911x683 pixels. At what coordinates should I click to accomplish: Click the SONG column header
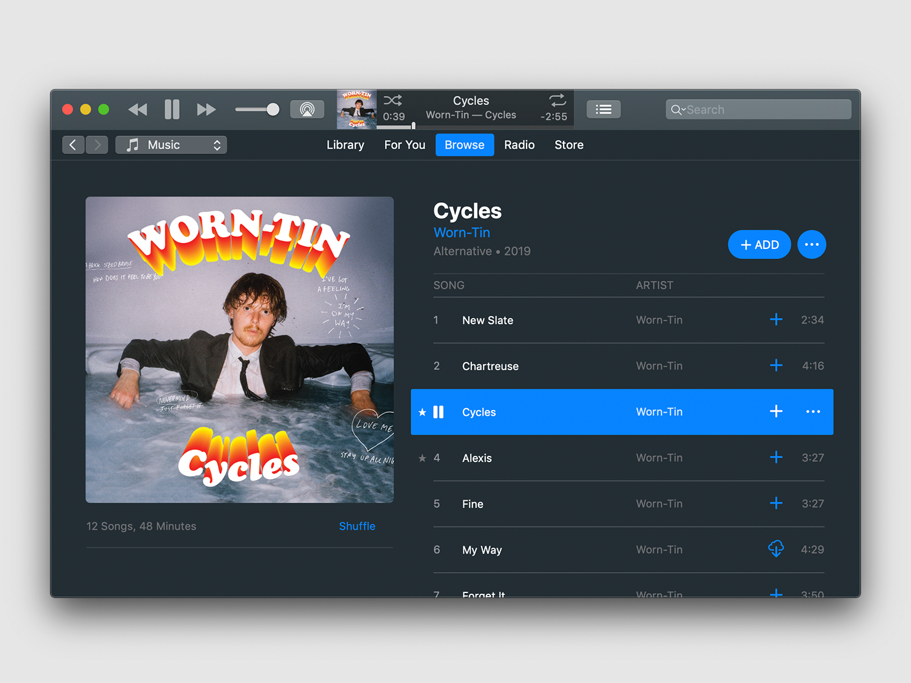(449, 285)
